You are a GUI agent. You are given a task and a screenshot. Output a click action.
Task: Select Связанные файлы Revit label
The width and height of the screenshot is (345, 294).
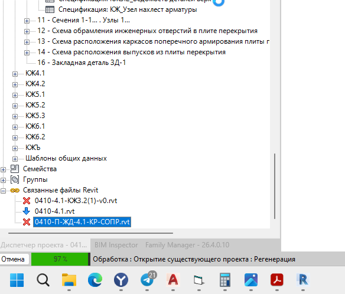pos(60,190)
